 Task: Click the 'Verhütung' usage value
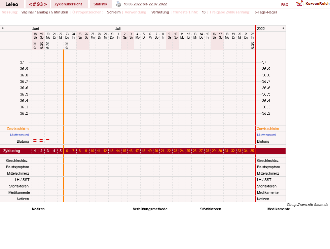(160, 12)
